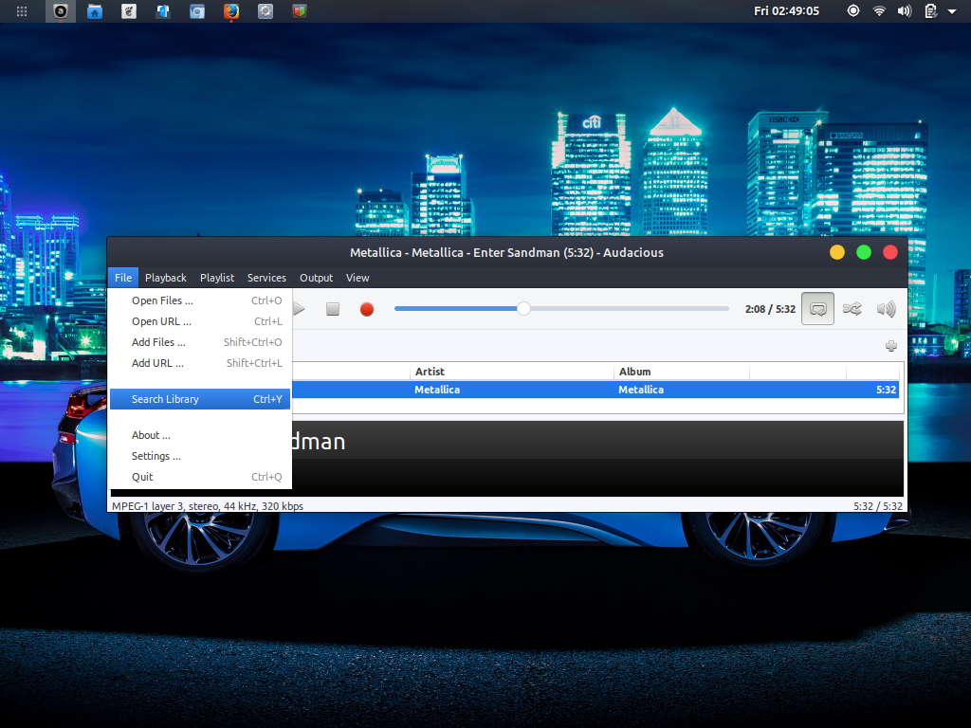The height and width of the screenshot is (728, 971).
Task: Open the About ... dialog entry
Action: coord(199,434)
